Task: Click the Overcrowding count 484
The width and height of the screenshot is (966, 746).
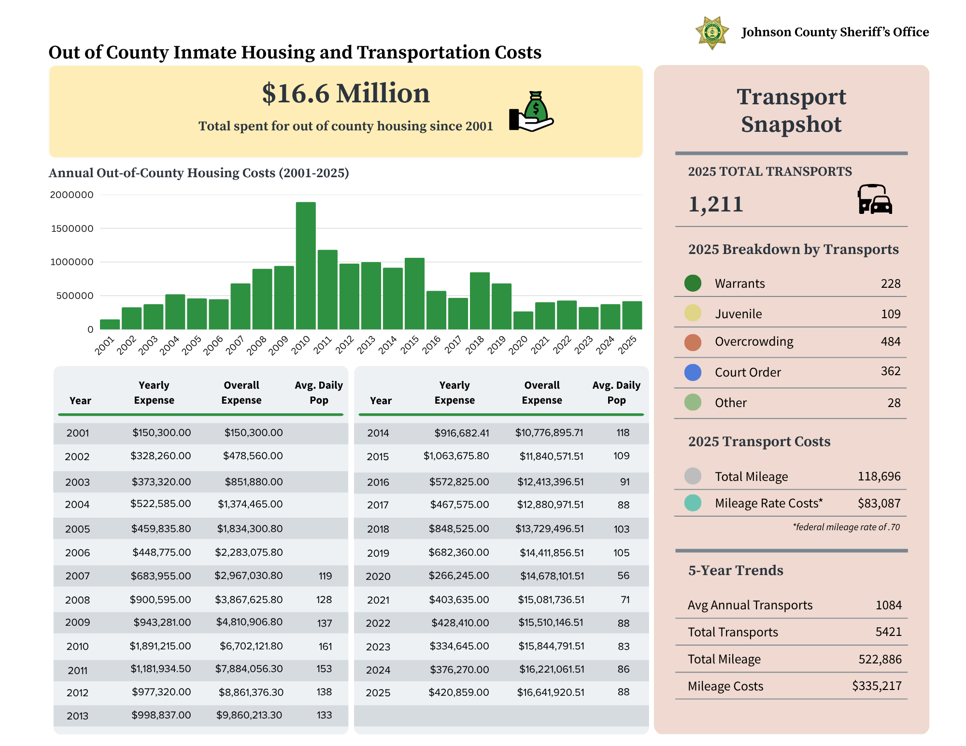Action: pyautogui.click(x=891, y=341)
